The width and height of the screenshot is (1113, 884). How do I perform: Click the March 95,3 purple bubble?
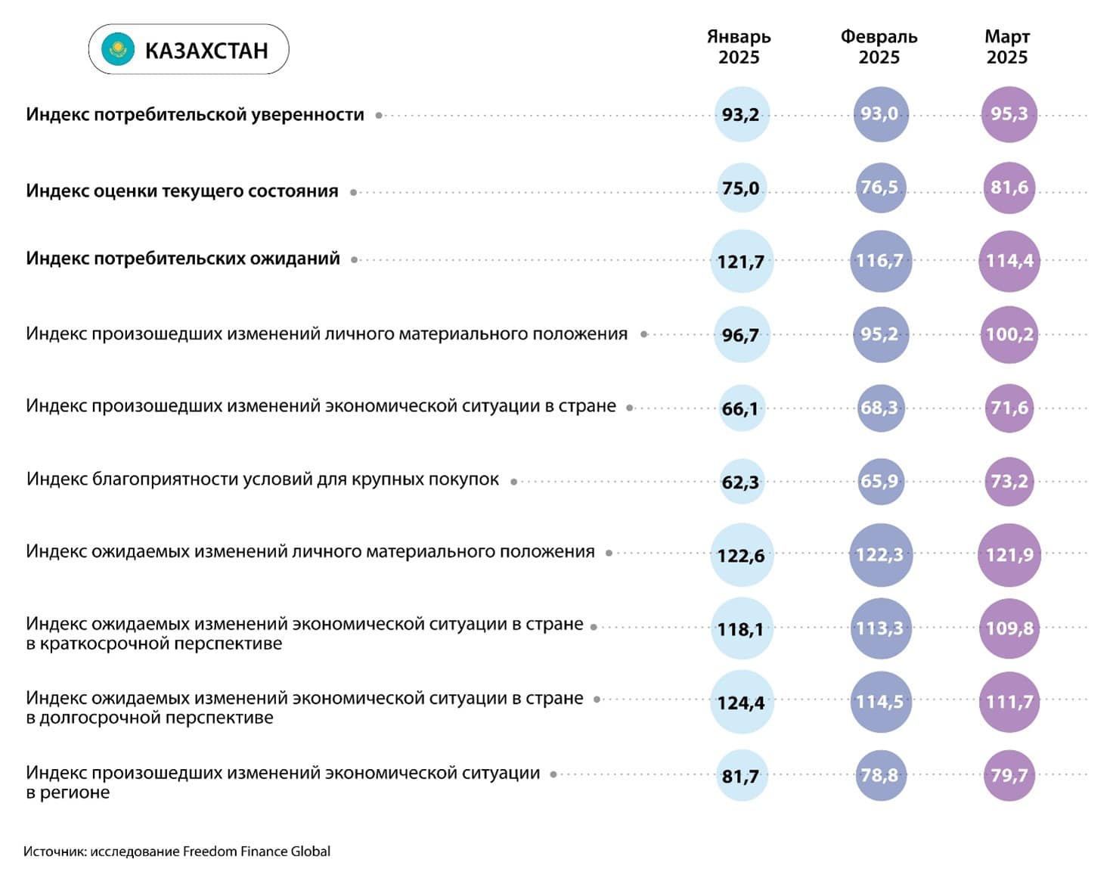tap(1009, 114)
